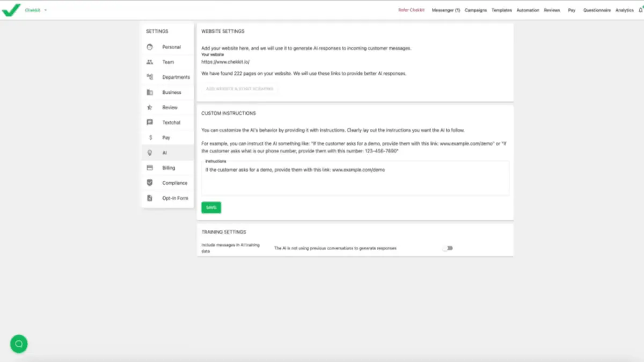Click the Personal settings face icon
644x362 pixels.
[150, 47]
